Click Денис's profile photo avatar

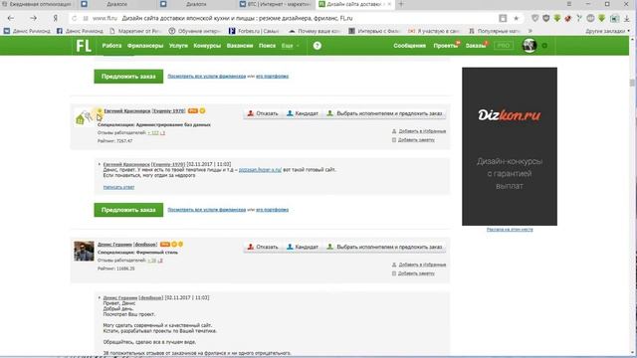click(x=84, y=251)
